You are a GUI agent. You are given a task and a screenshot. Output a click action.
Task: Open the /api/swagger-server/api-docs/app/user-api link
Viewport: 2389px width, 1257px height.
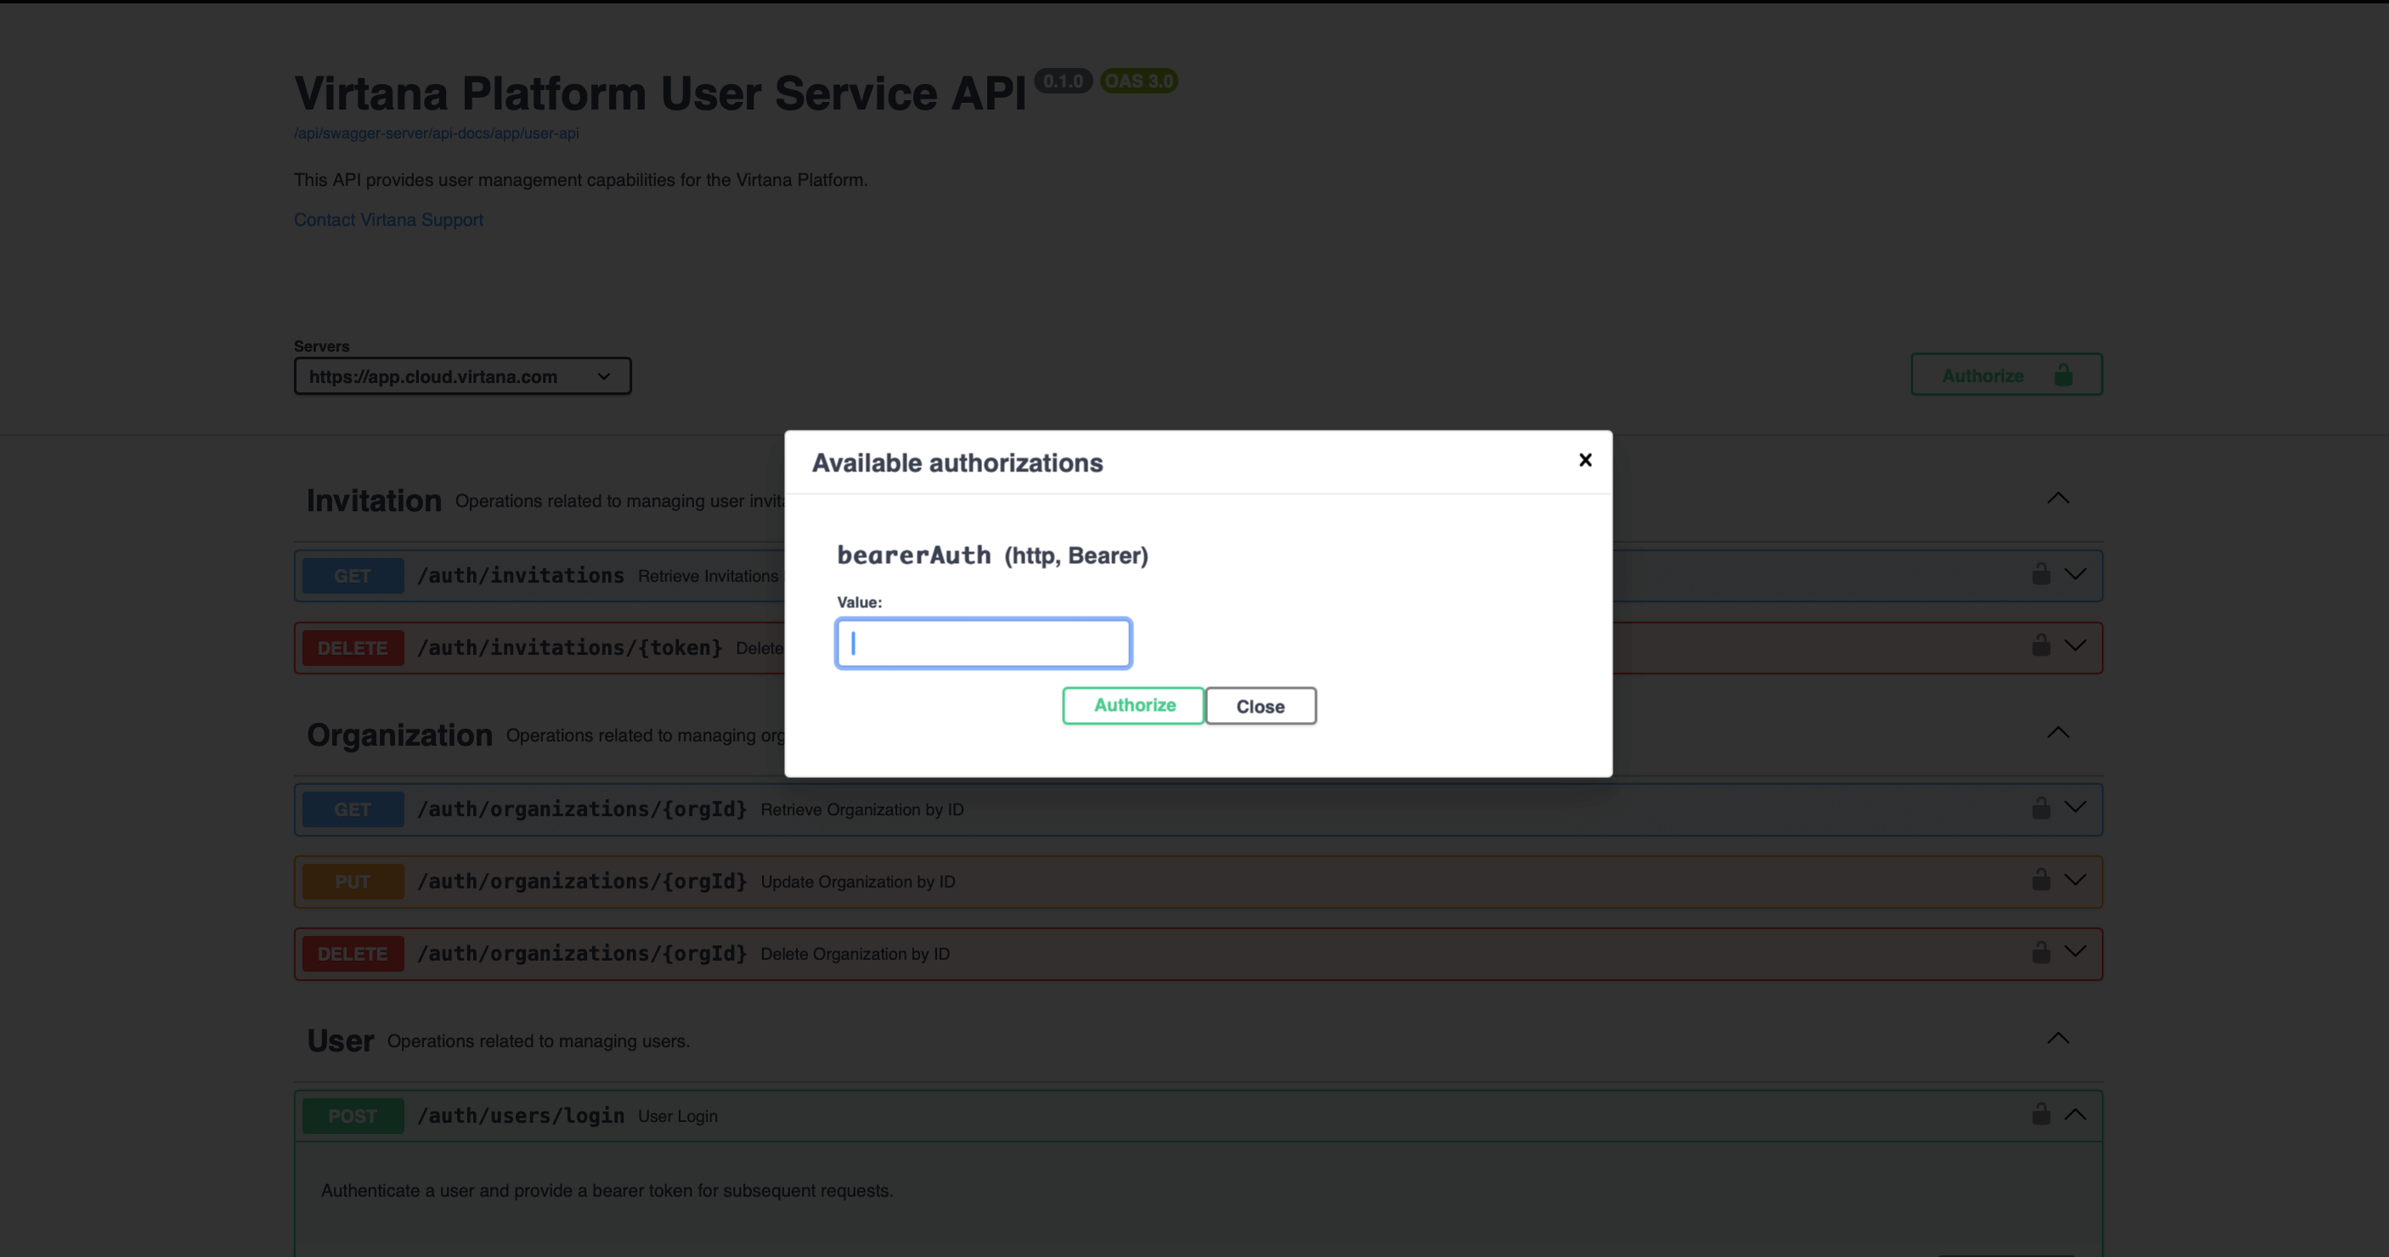pyautogui.click(x=436, y=133)
